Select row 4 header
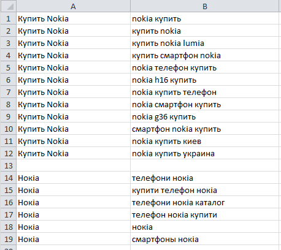 pyautogui.click(x=8, y=55)
